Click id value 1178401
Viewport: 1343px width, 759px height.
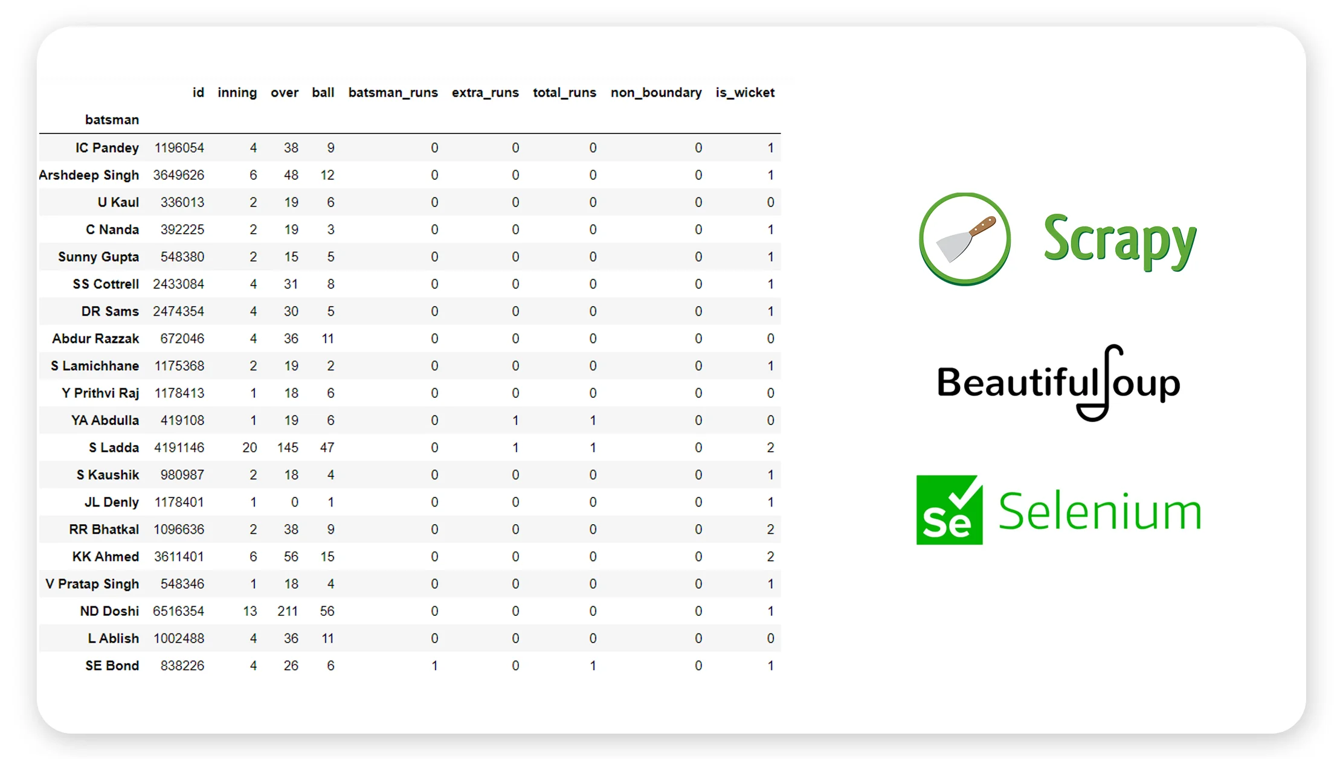click(179, 502)
